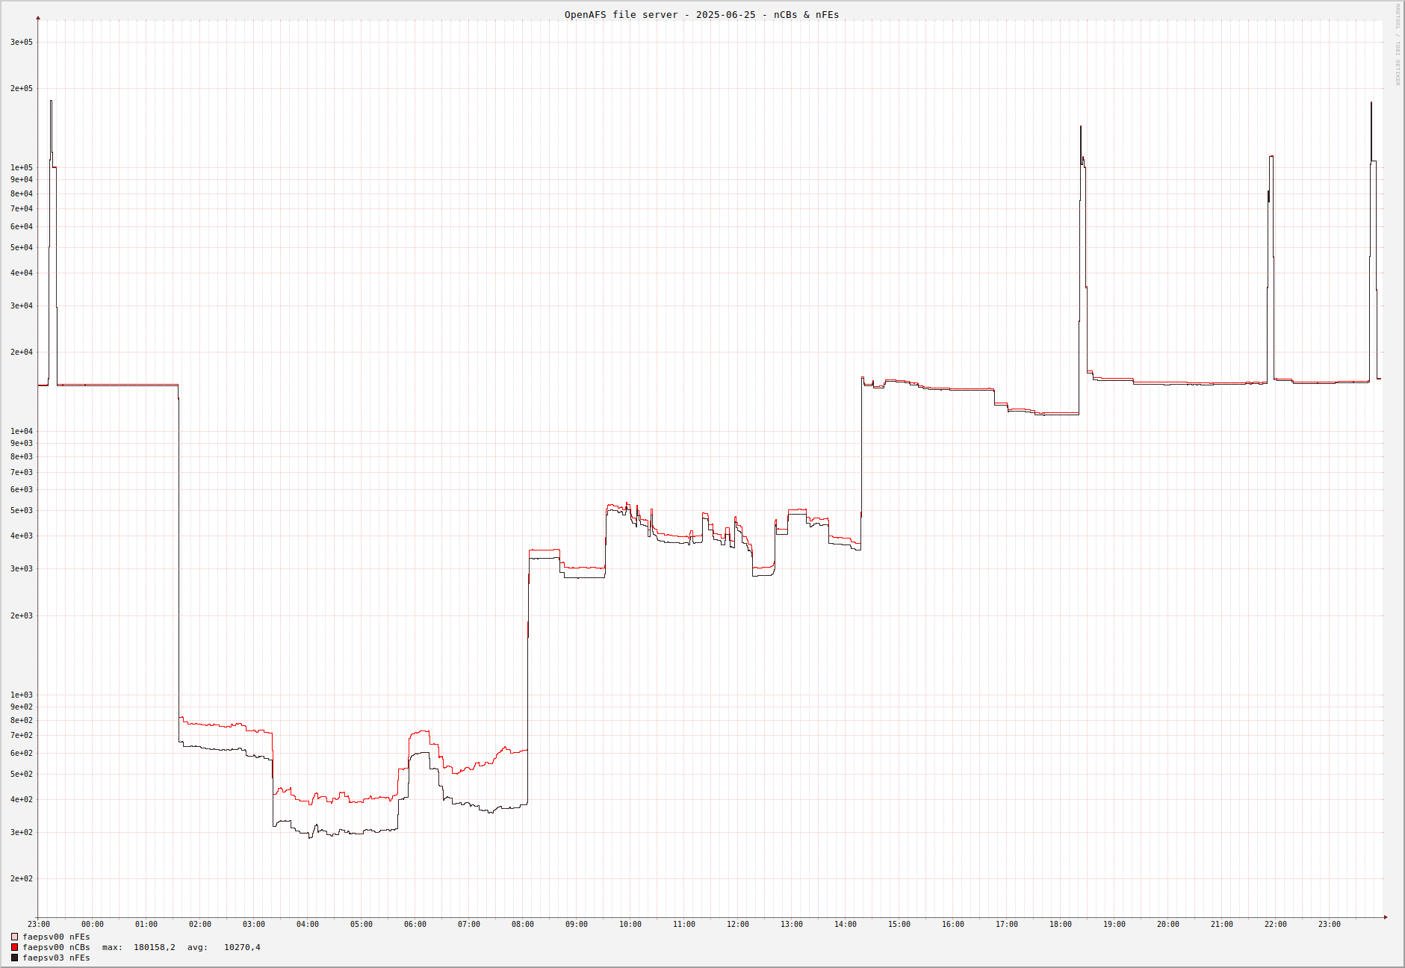The image size is (1405, 968).
Task: Click the '5e+04' y-axis label
Action: click(22, 247)
